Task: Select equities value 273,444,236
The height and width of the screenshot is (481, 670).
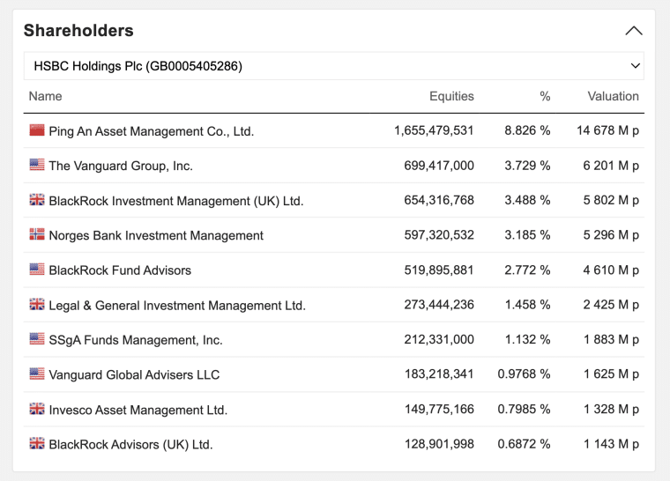Action: pos(439,305)
